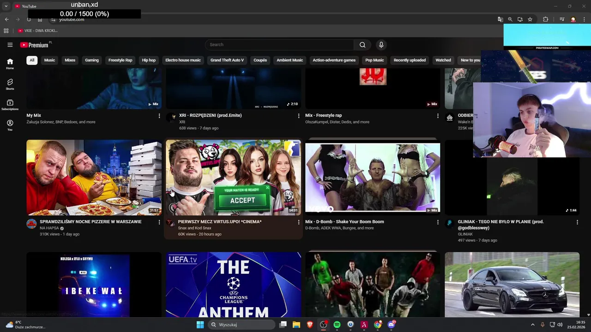Select the Electro house music chip
The width and height of the screenshot is (591, 332).
pos(183,60)
